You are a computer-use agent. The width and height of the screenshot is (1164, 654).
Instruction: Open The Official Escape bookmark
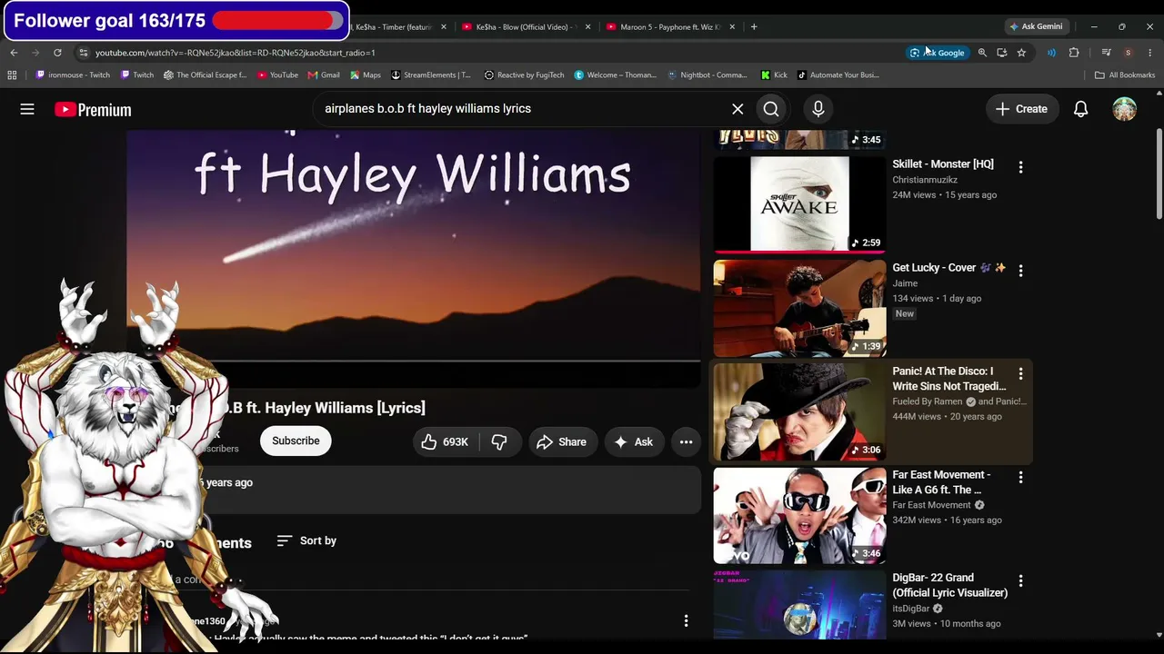click(205, 75)
